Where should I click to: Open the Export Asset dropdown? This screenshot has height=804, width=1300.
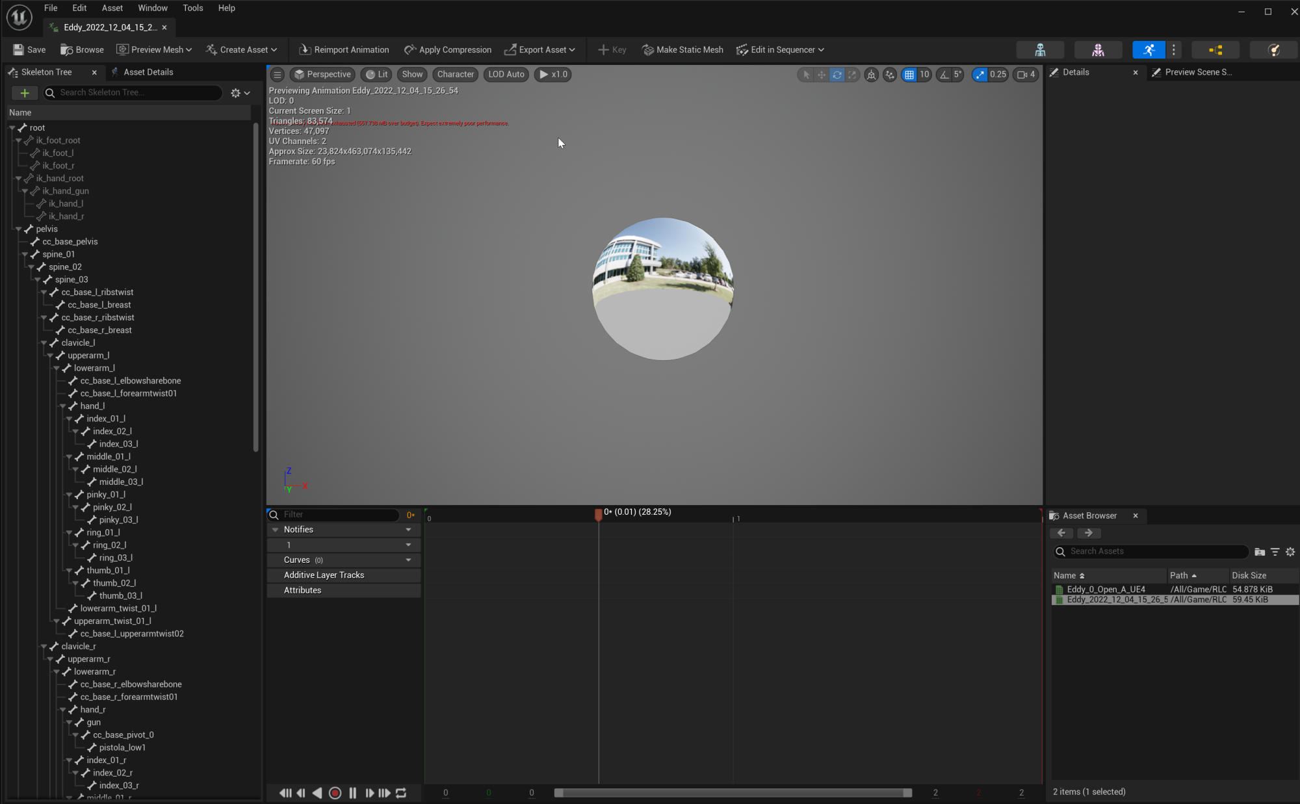click(x=539, y=49)
